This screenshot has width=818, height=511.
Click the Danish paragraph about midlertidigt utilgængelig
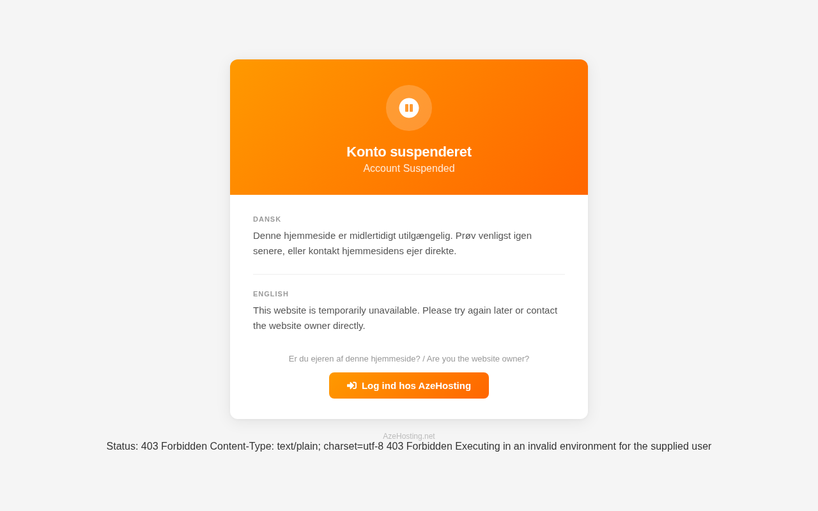point(392,243)
